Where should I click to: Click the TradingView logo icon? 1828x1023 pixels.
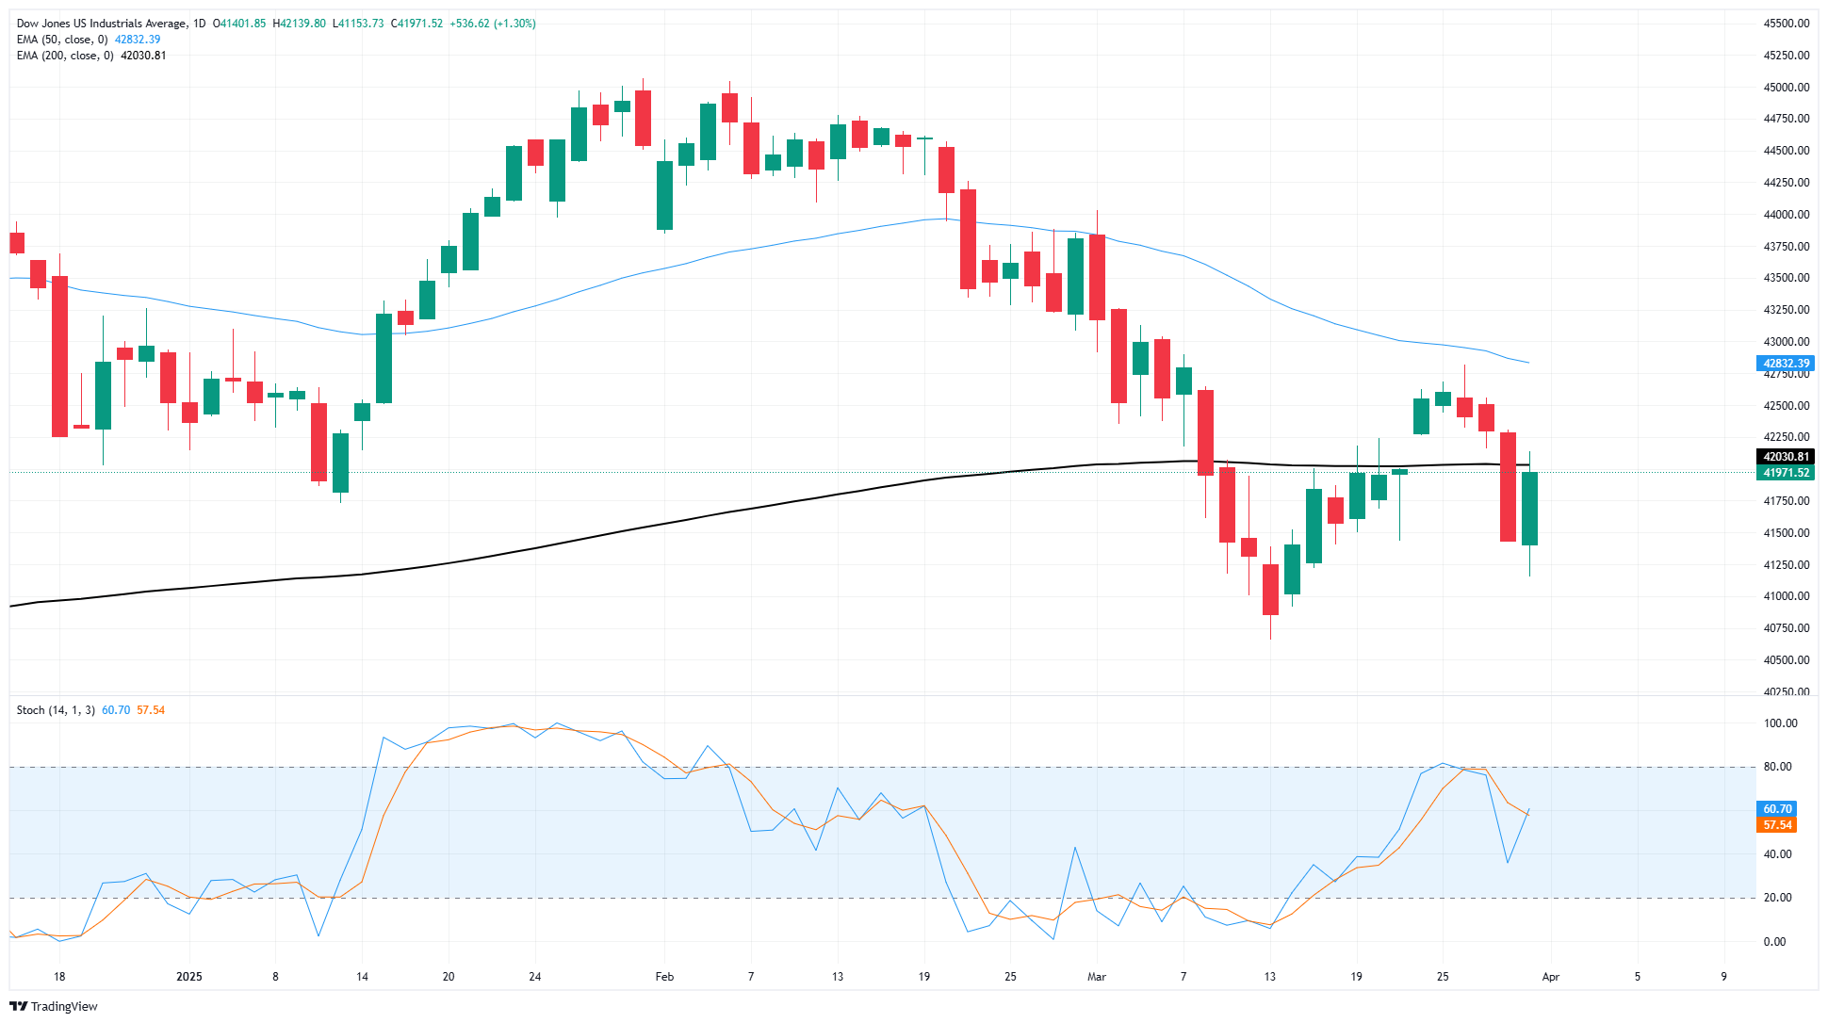(18, 1006)
